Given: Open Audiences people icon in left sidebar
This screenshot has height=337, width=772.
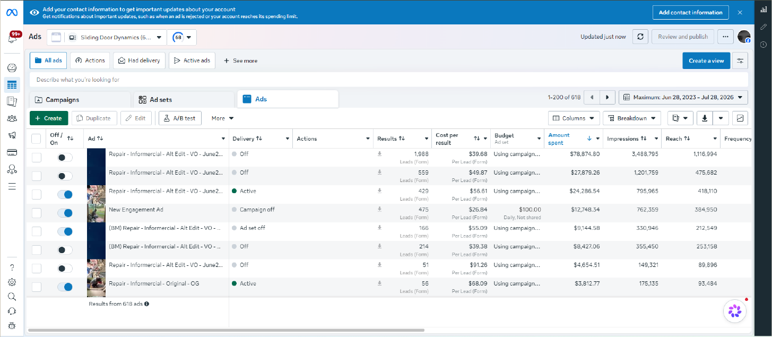Looking at the screenshot, I should coord(12,118).
